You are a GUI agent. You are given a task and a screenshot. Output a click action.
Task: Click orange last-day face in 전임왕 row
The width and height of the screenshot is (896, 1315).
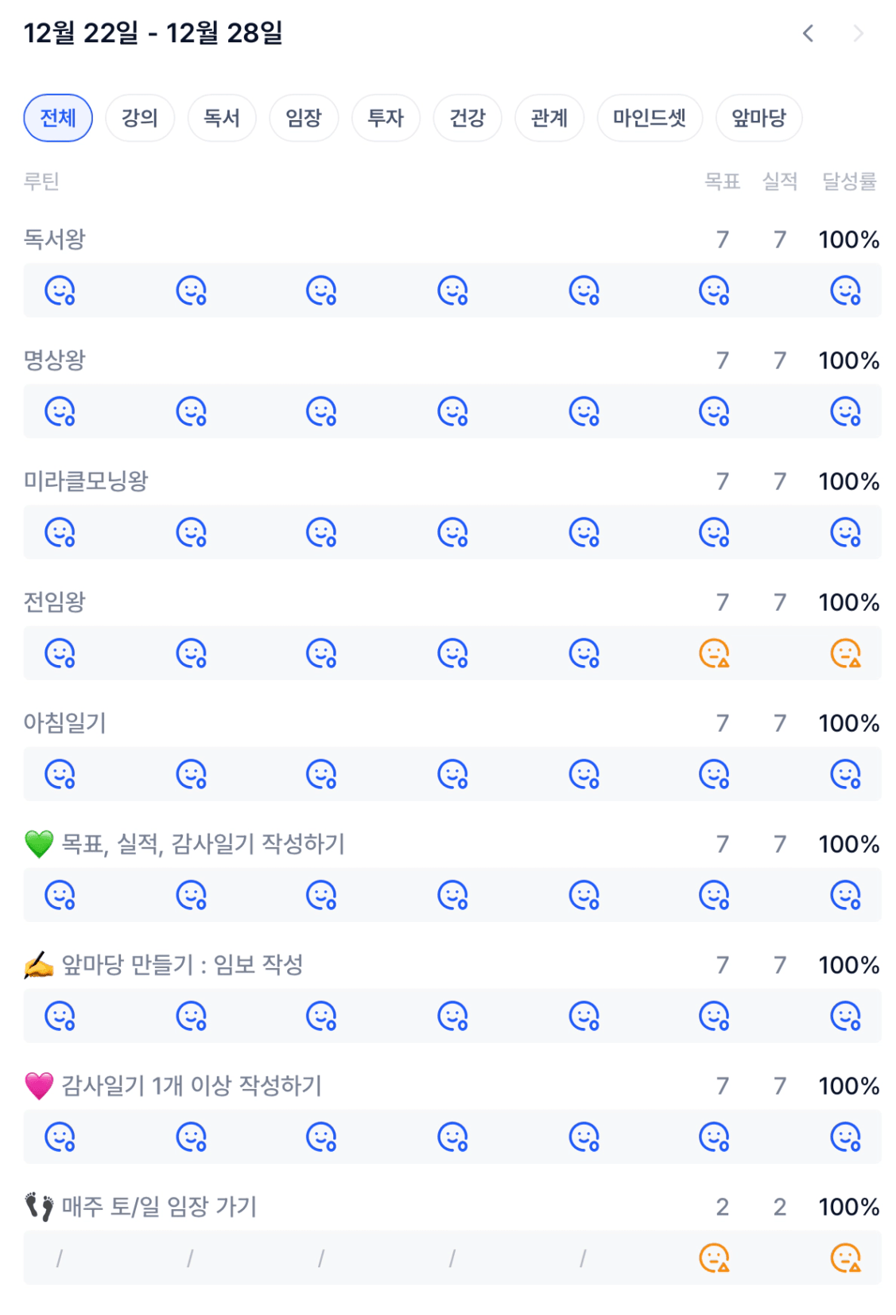coord(845,653)
